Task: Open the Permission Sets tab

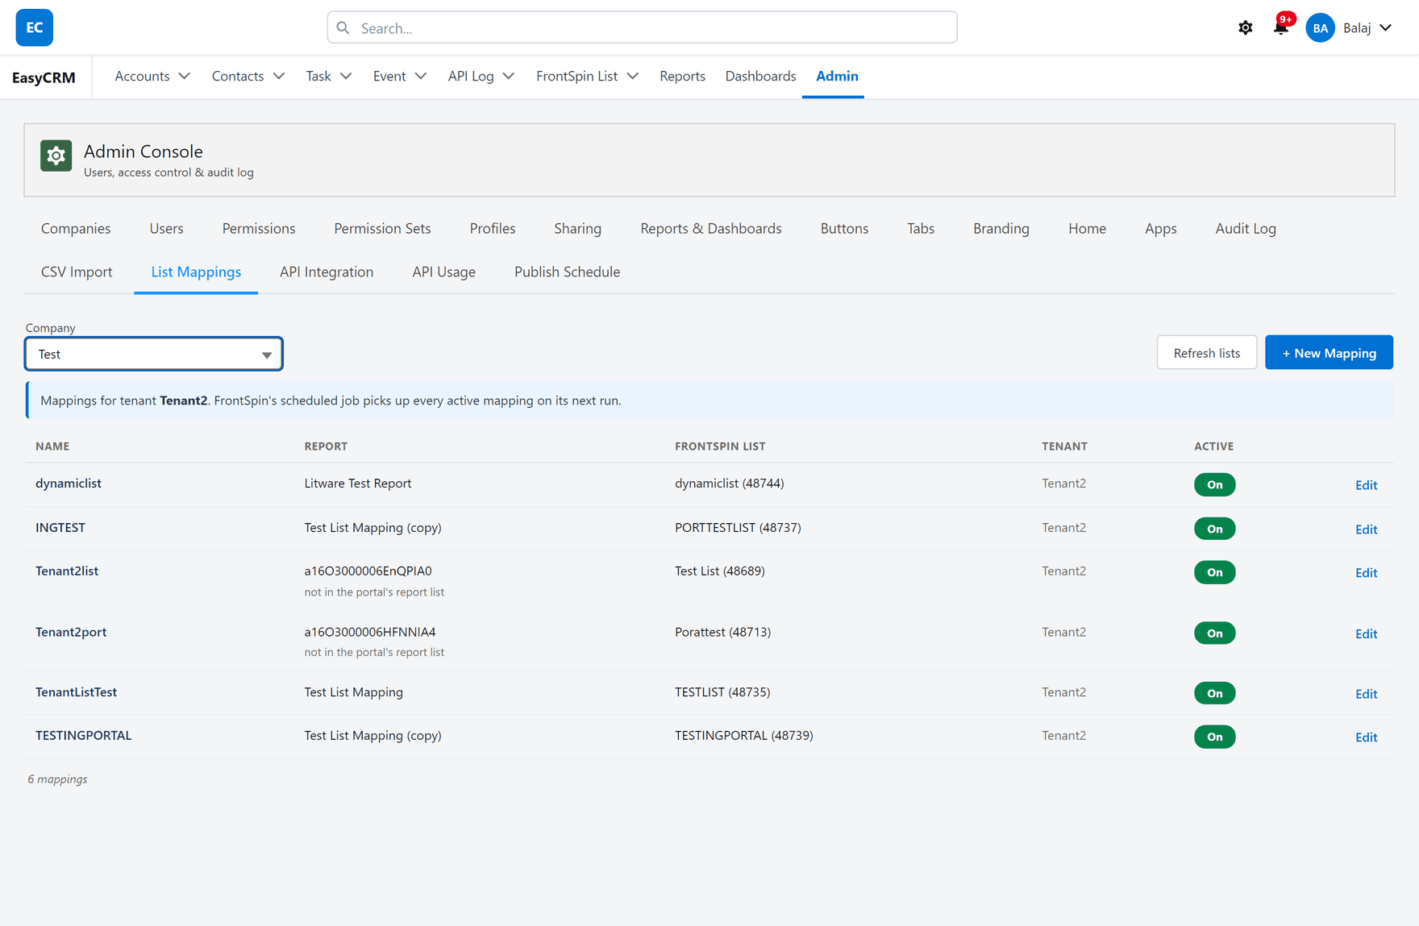Action: click(x=382, y=228)
